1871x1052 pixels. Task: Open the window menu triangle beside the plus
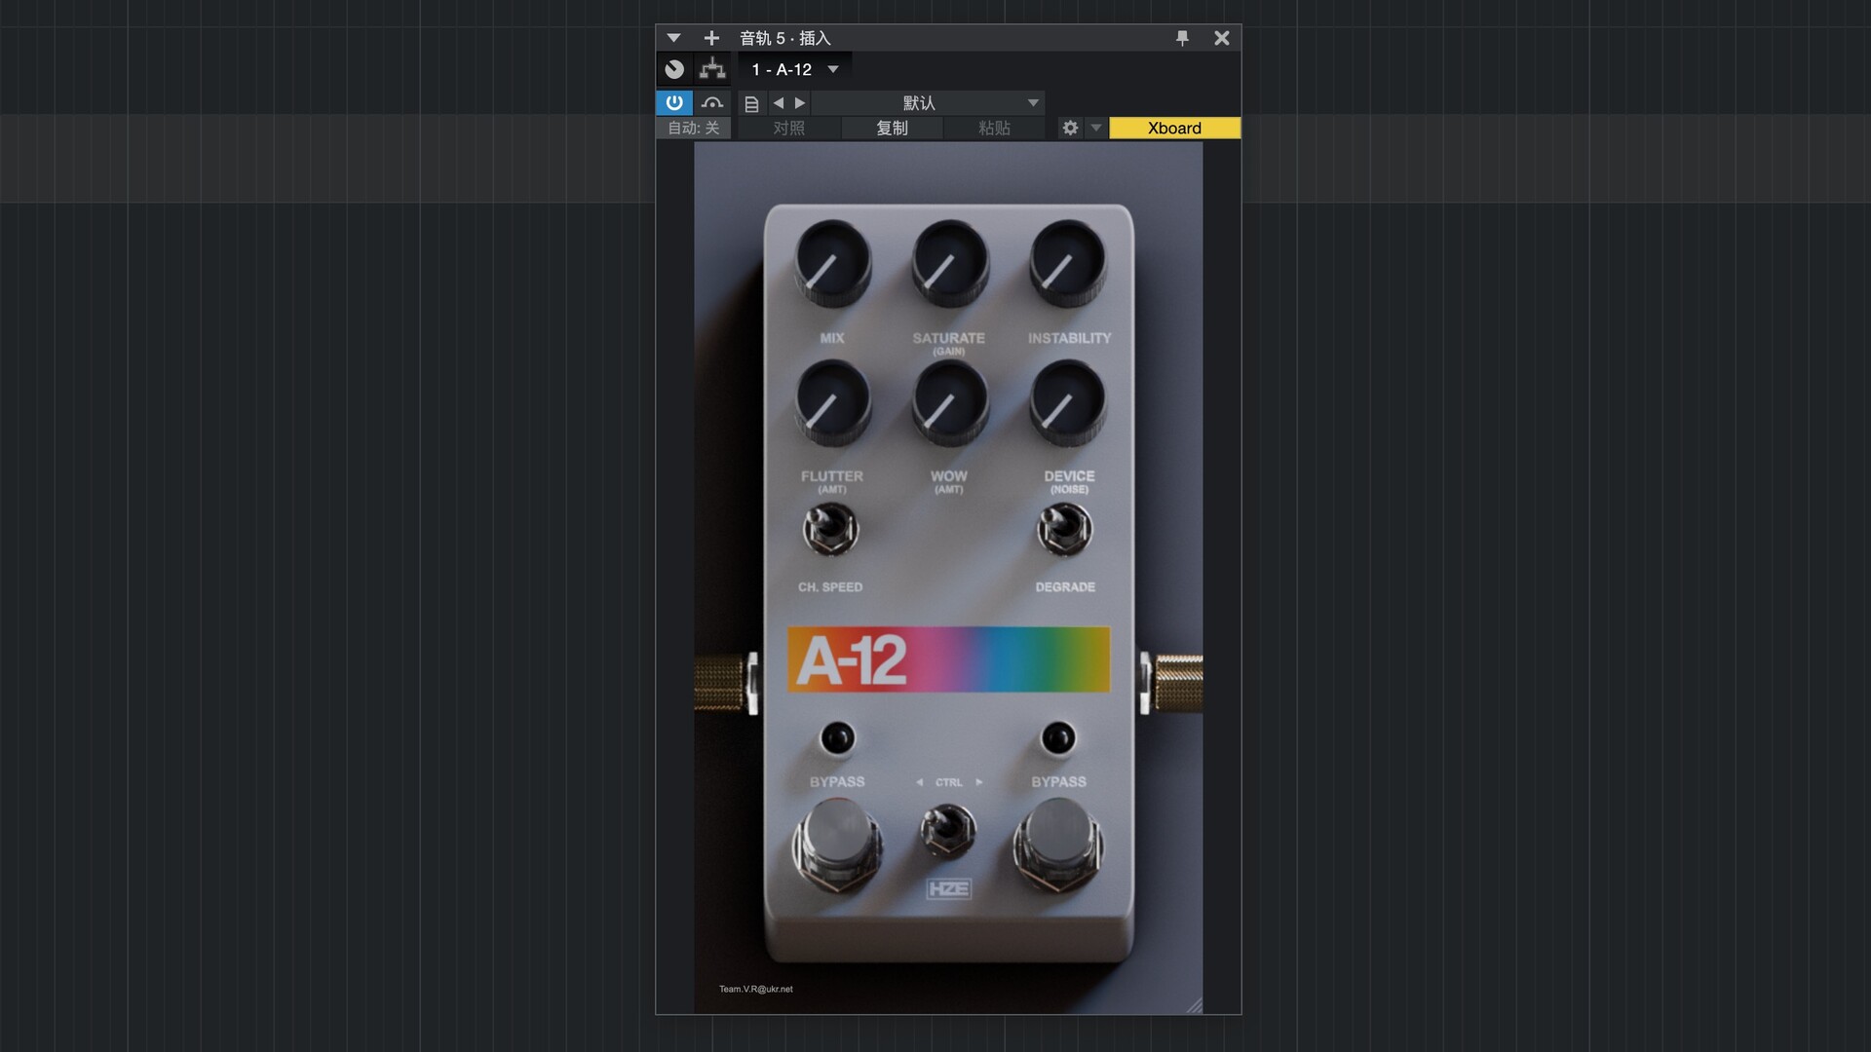pyautogui.click(x=673, y=38)
